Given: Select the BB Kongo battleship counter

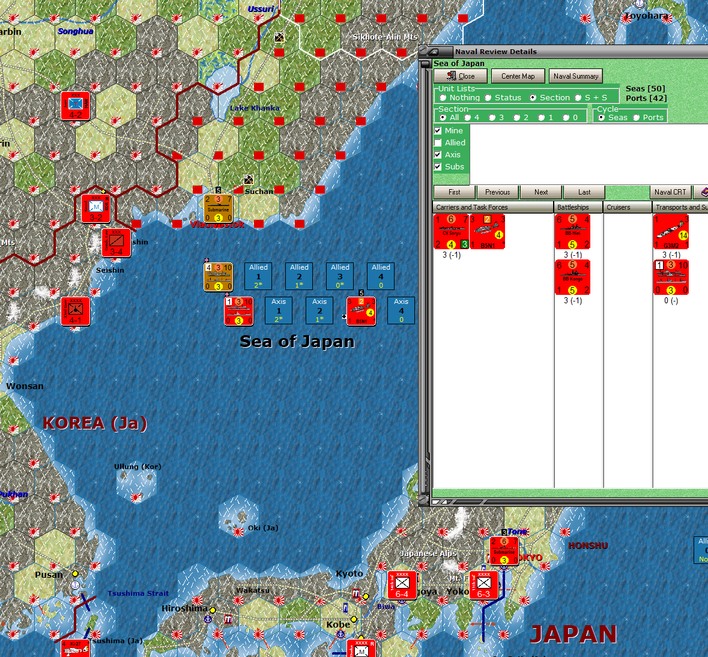Looking at the screenshot, I should point(572,277).
